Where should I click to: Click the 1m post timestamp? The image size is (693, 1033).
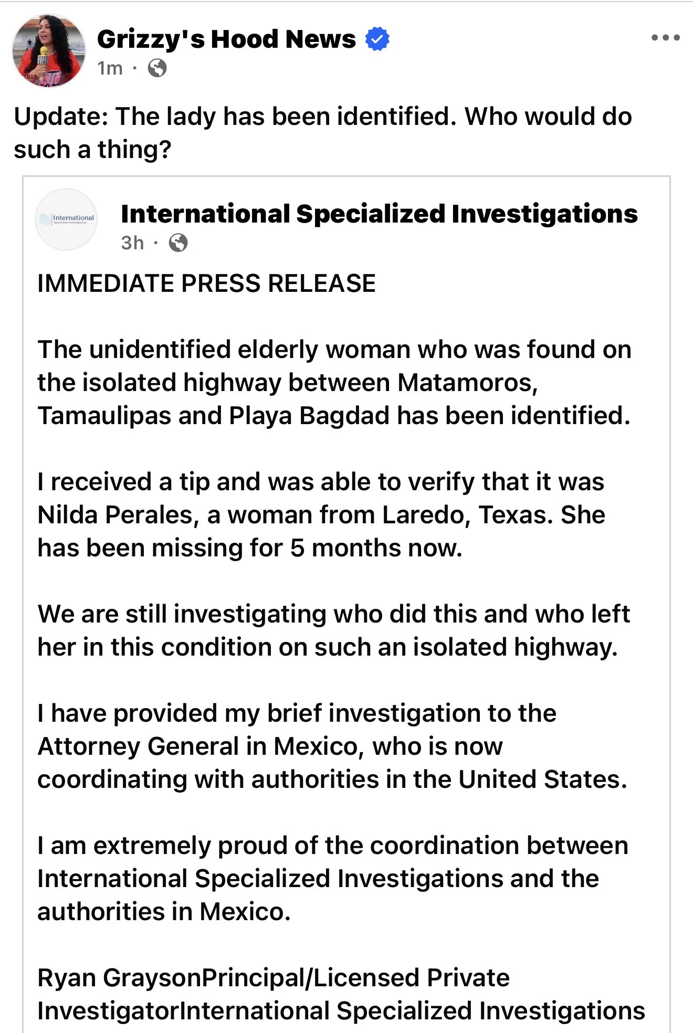[x=110, y=68]
